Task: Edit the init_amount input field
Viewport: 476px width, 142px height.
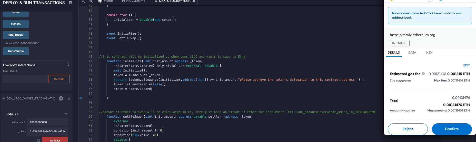Action: [x=47, y=122]
